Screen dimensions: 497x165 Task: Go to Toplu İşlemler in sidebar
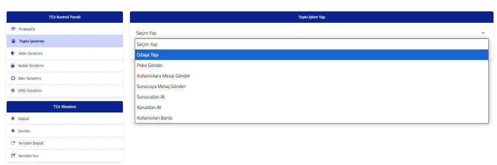(x=65, y=41)
